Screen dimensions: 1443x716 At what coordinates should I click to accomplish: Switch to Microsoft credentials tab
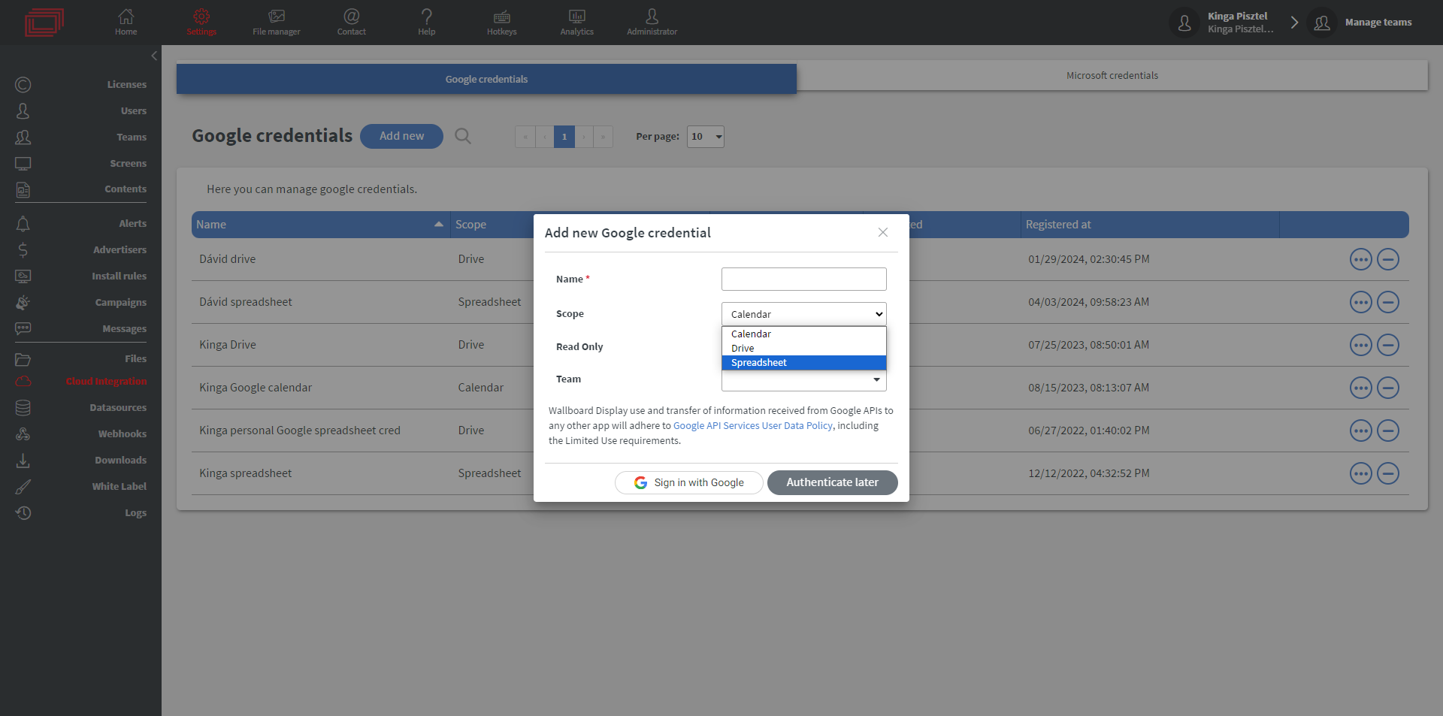1112,75
